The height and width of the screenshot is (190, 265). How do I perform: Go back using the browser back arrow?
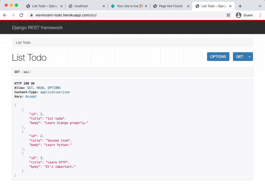click(5, 15)
